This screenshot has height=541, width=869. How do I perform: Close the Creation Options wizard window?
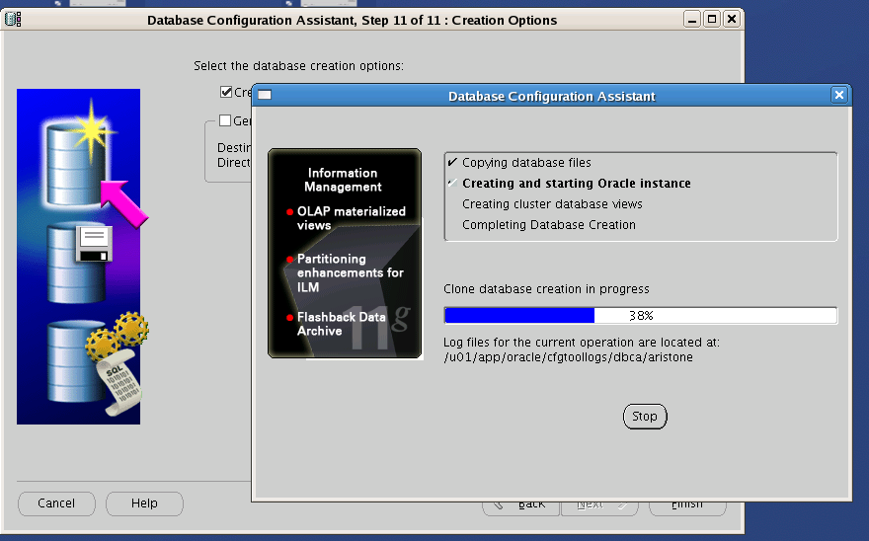click(x=732, y=20)
